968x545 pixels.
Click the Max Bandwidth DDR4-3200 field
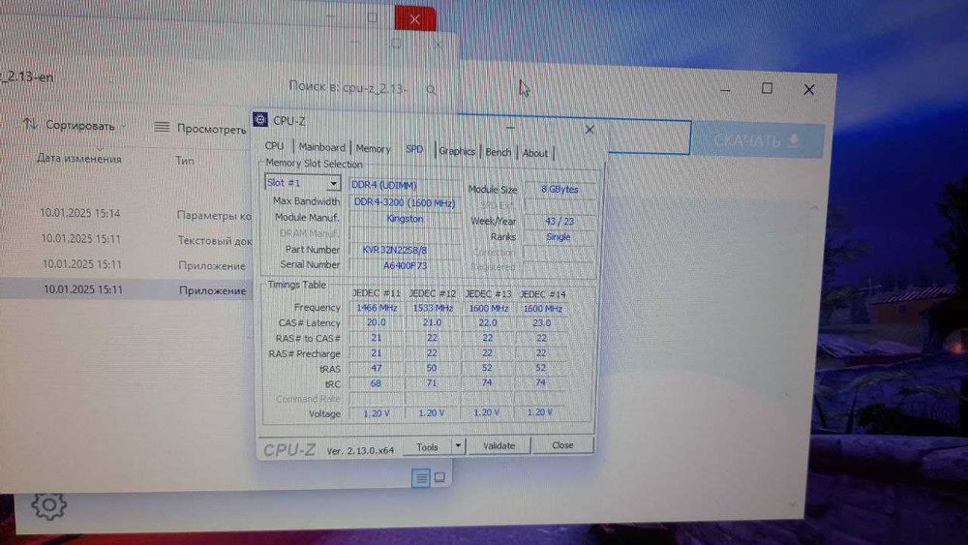pos(405,202)
